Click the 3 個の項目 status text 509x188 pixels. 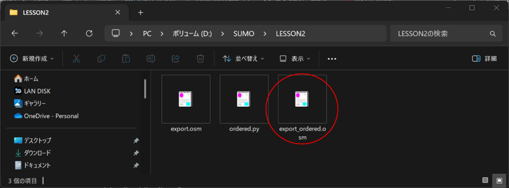point(22,181)
